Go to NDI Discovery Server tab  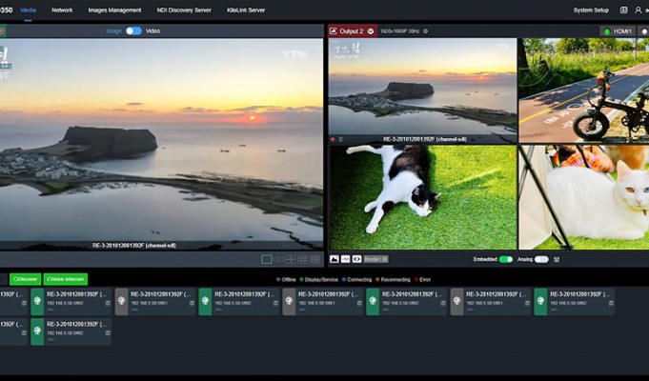click(184, 10)
